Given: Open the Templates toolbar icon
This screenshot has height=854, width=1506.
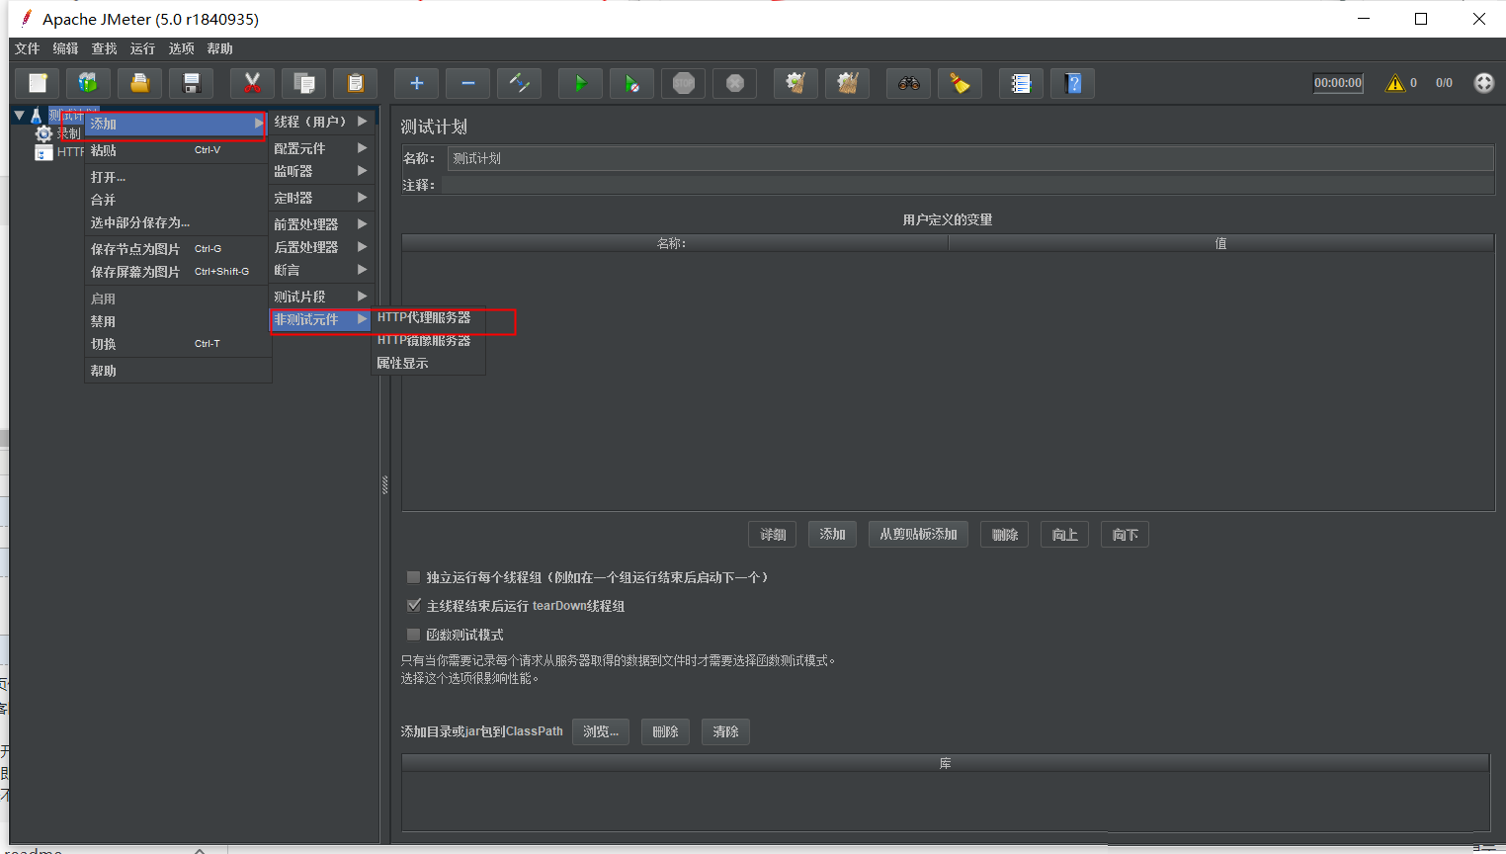Looking at the screenshot, I should click(x=88, y=83).
